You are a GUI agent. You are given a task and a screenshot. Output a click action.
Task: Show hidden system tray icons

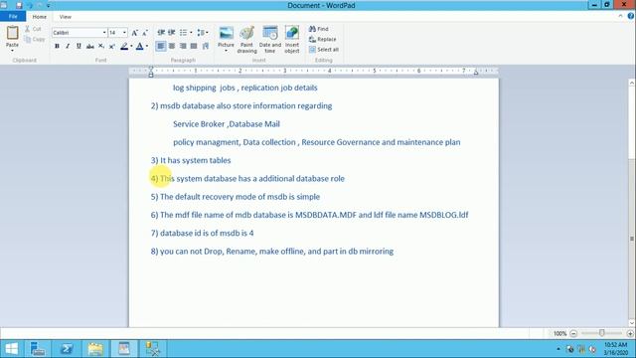[558, 349]
